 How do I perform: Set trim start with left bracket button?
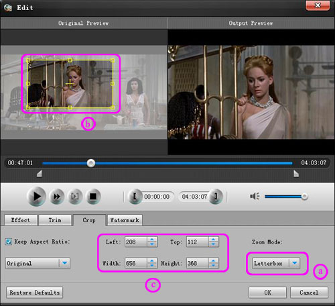pyautogui.click(x=135, y=197)
